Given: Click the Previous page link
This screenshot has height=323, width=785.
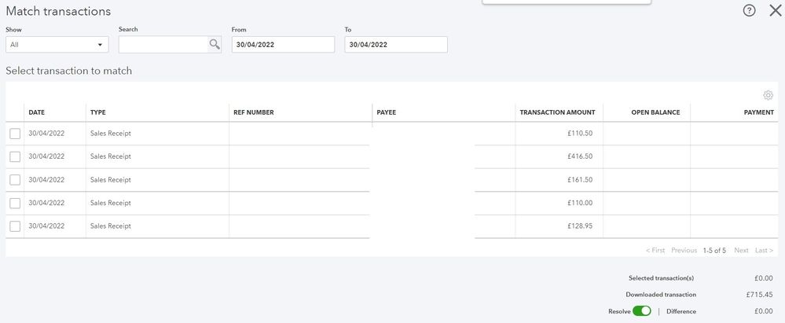Looking at the screenshot, I should (684, 251).
